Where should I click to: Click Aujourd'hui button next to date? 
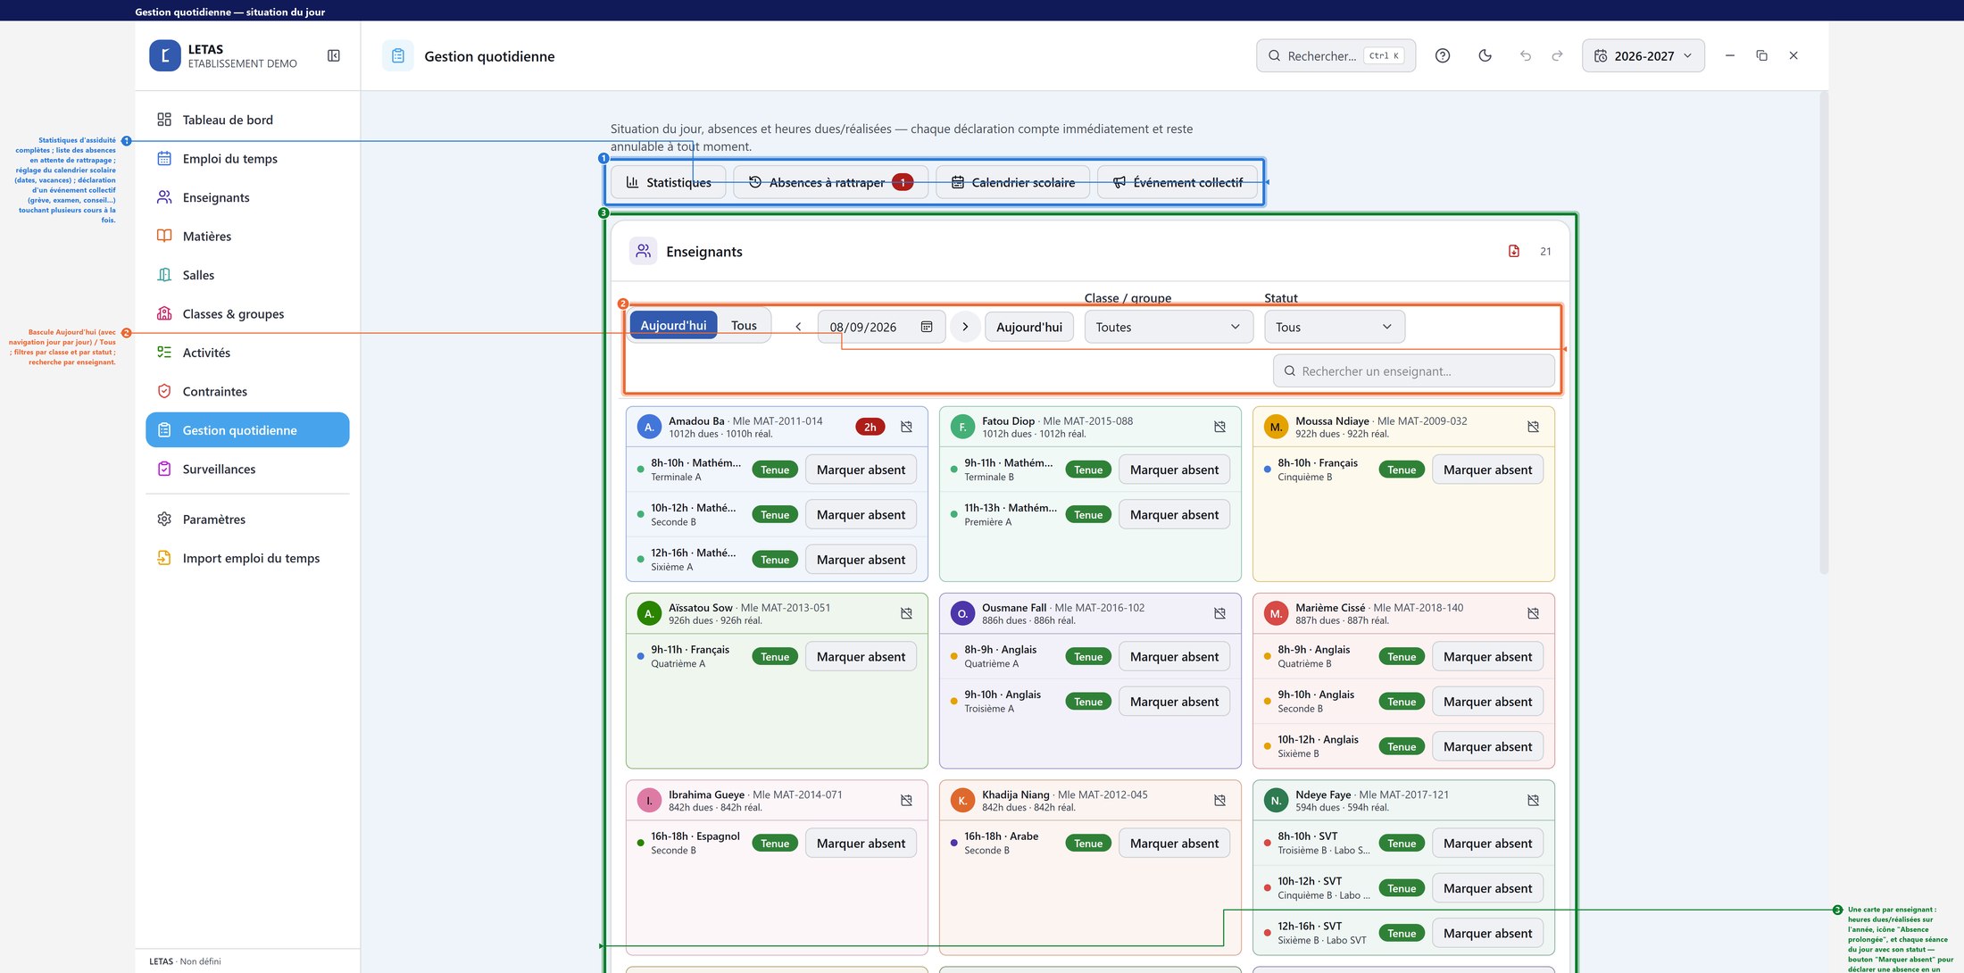click(1029, 327)
